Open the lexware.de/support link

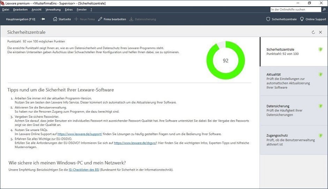pyautogui.click(x=80, y=134)
